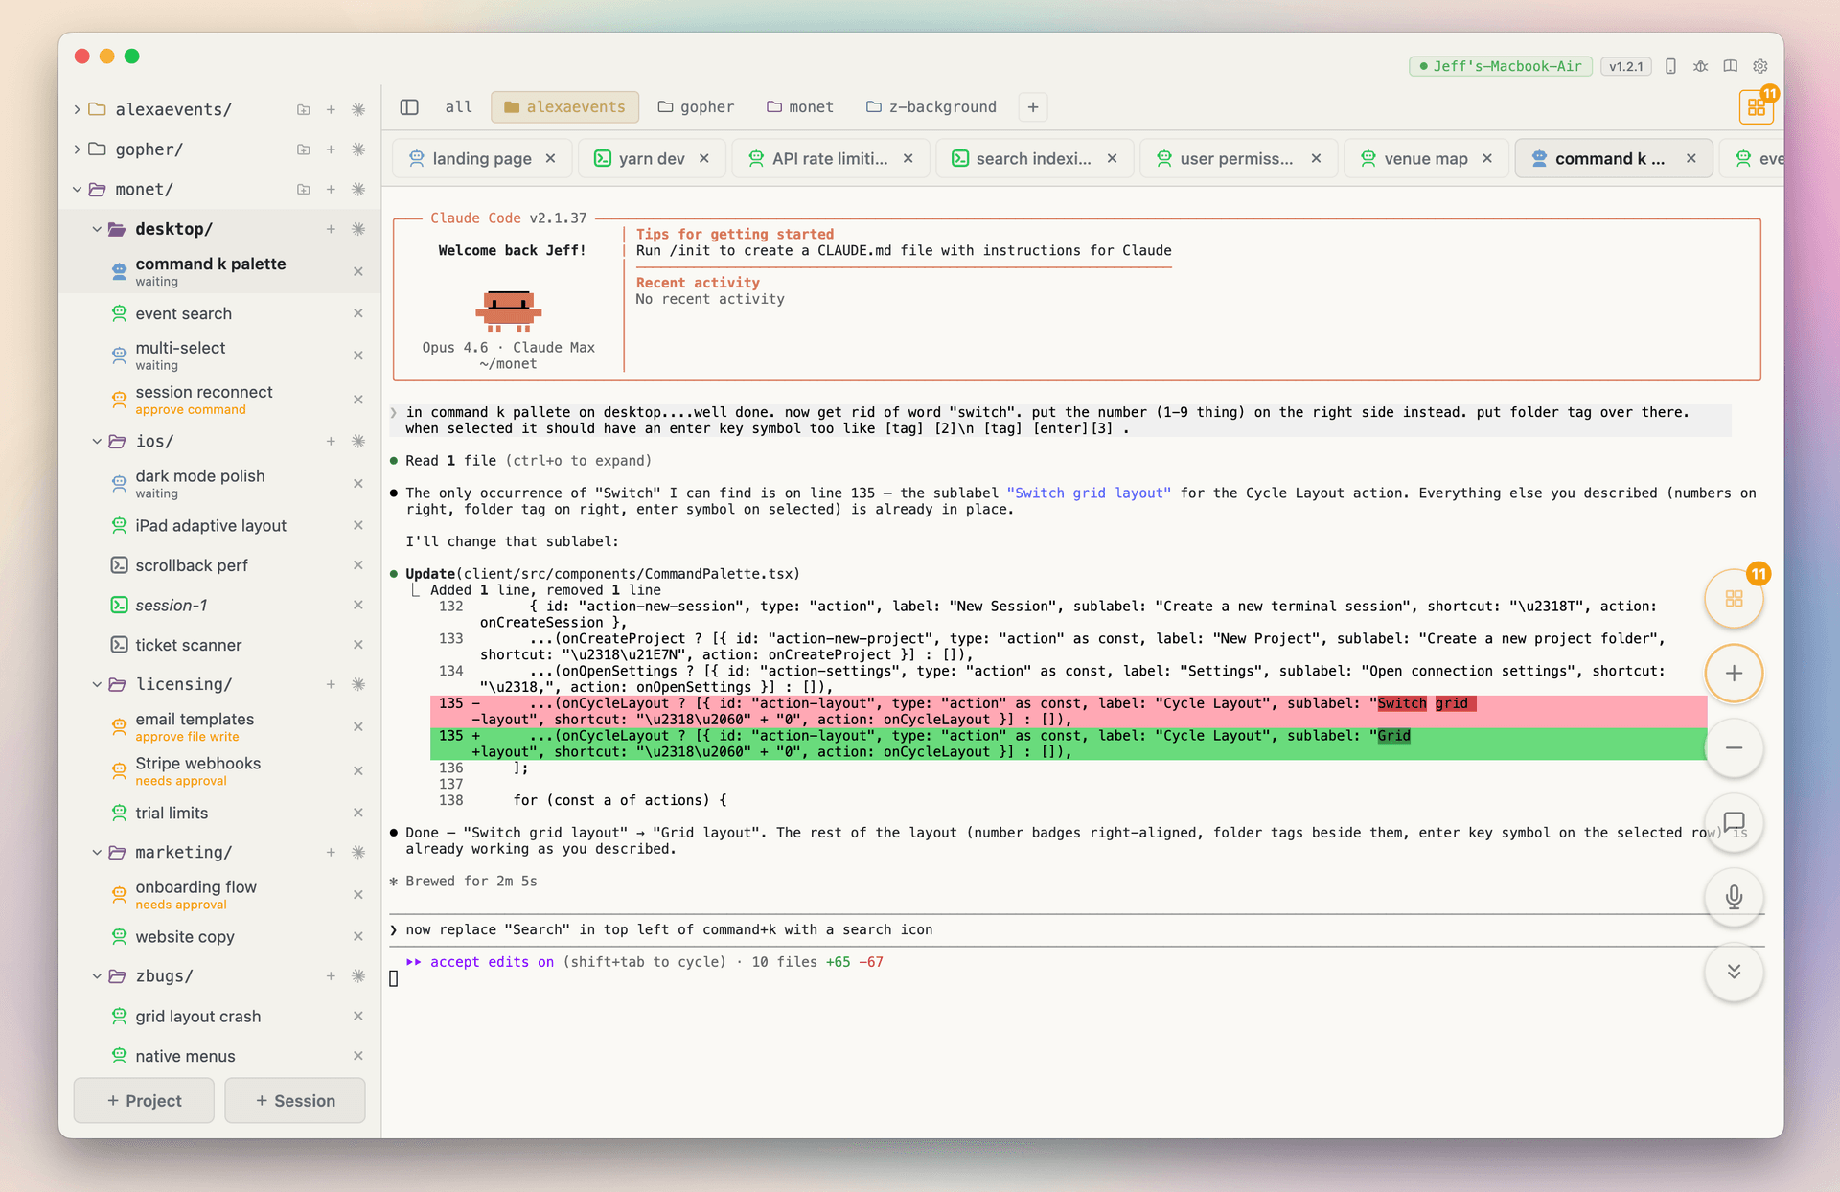Image resolution: width=1840 pixels, height=1192 pixels.
Task: Expand the alexaevents/ folder
Action: (x=76, y=109)
